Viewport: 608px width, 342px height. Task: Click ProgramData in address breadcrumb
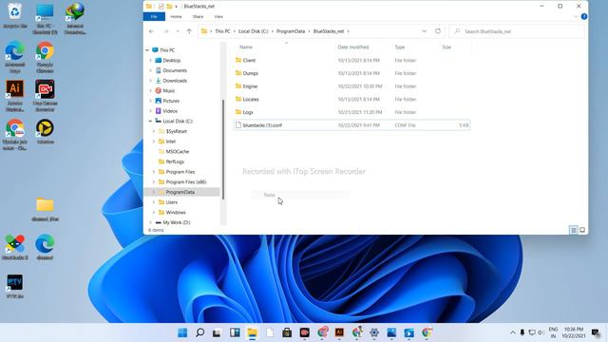[291, 31]
